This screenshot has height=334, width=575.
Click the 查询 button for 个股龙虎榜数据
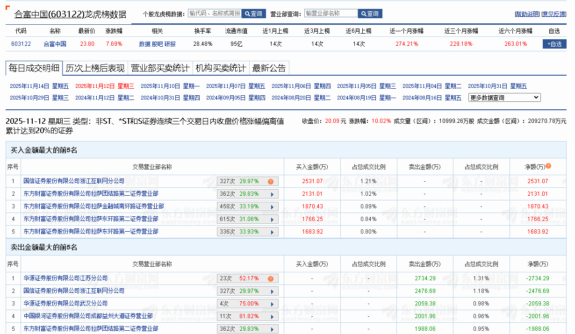click(254, 14)
